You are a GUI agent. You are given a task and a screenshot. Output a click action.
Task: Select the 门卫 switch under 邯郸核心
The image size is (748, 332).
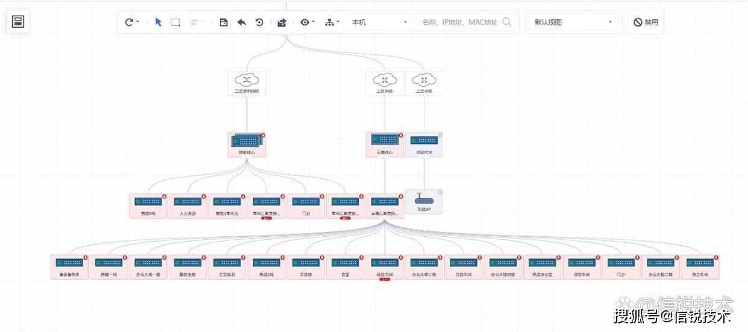(x=306, y=205)
